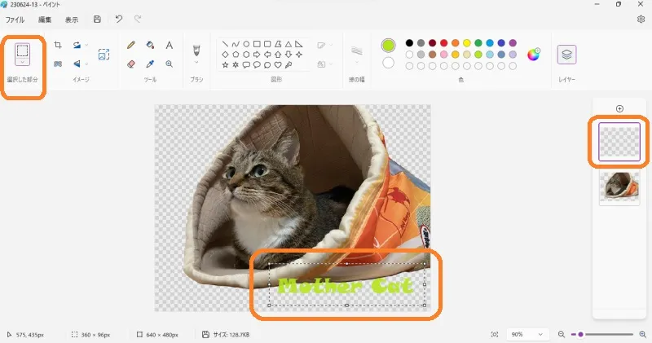Toggle the Layers panel button
Screen dimensions: 652x343
tap(566, 55)
